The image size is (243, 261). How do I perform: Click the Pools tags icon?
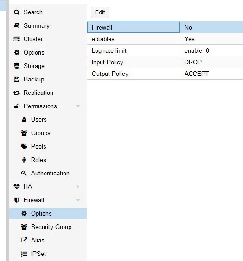[x=24, y=147]
